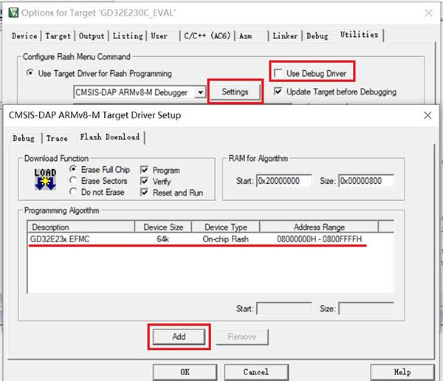Click the Remove button
The width and height of the screenshot is (443, 381).
[242, 337]
